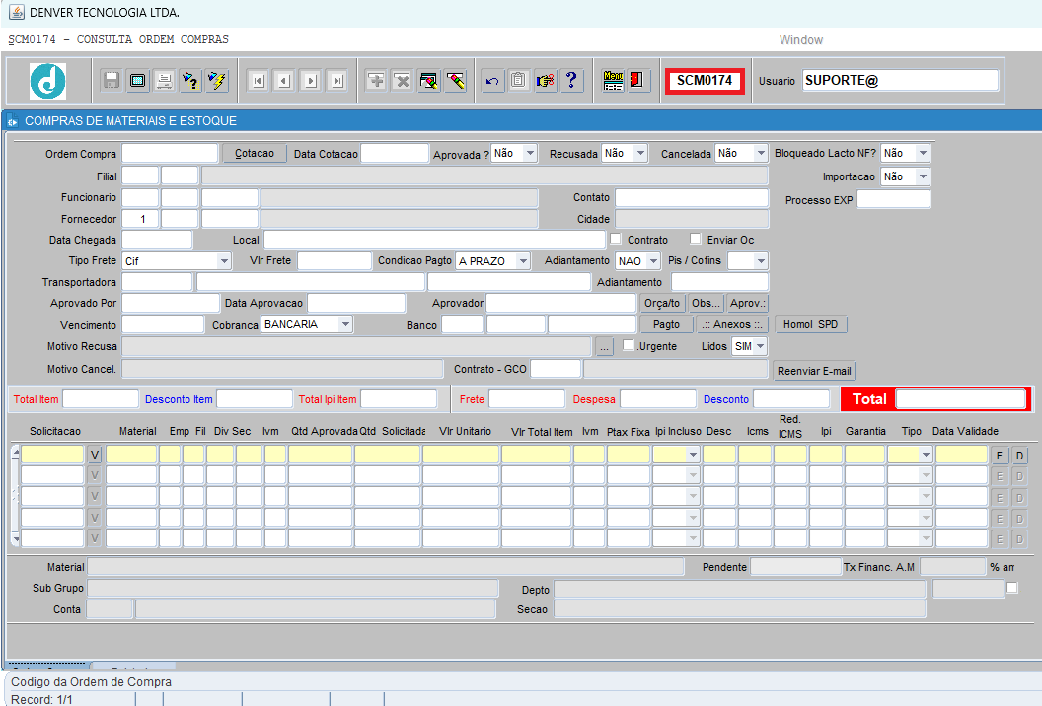Click the Print toolbar icon
This screenshot has width=1042, height=706.
tap(164, 81)
